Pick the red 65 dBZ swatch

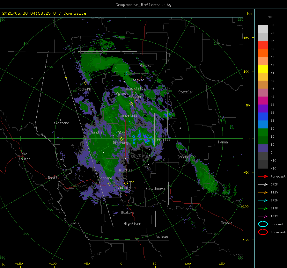[x=263, y=45]
